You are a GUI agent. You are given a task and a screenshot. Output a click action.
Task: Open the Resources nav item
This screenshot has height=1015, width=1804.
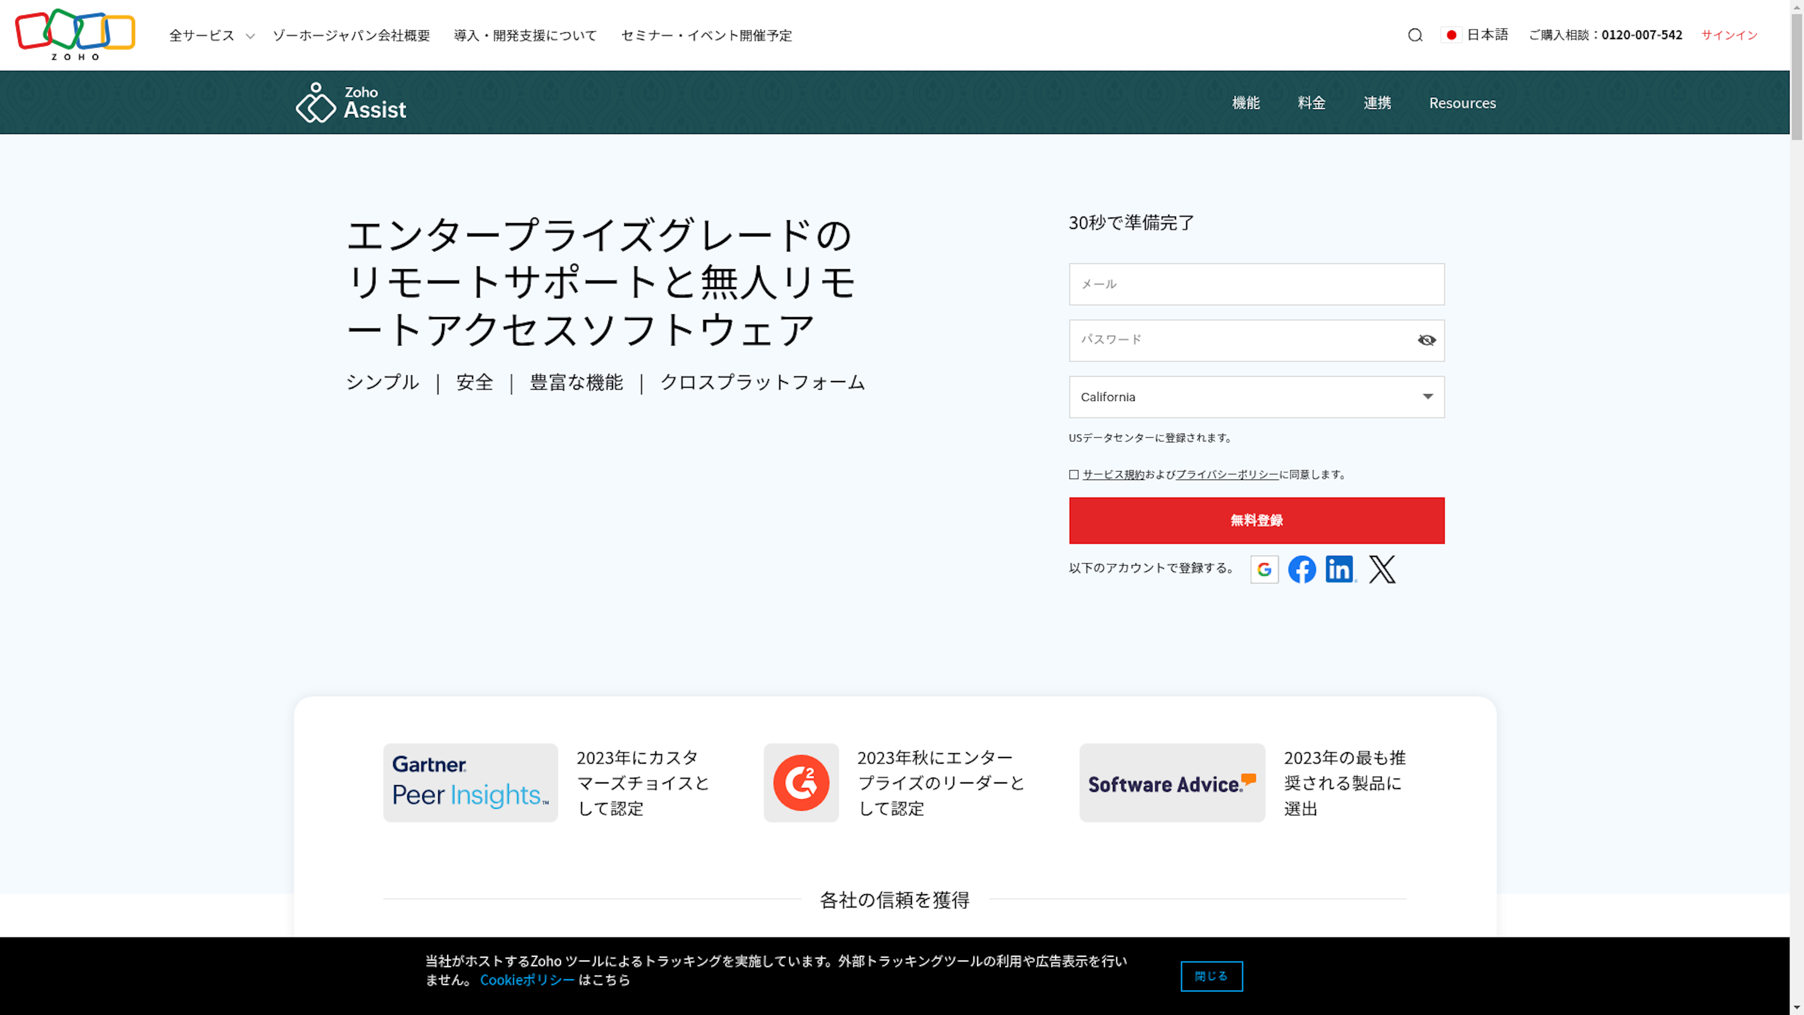coord(1462,103)
